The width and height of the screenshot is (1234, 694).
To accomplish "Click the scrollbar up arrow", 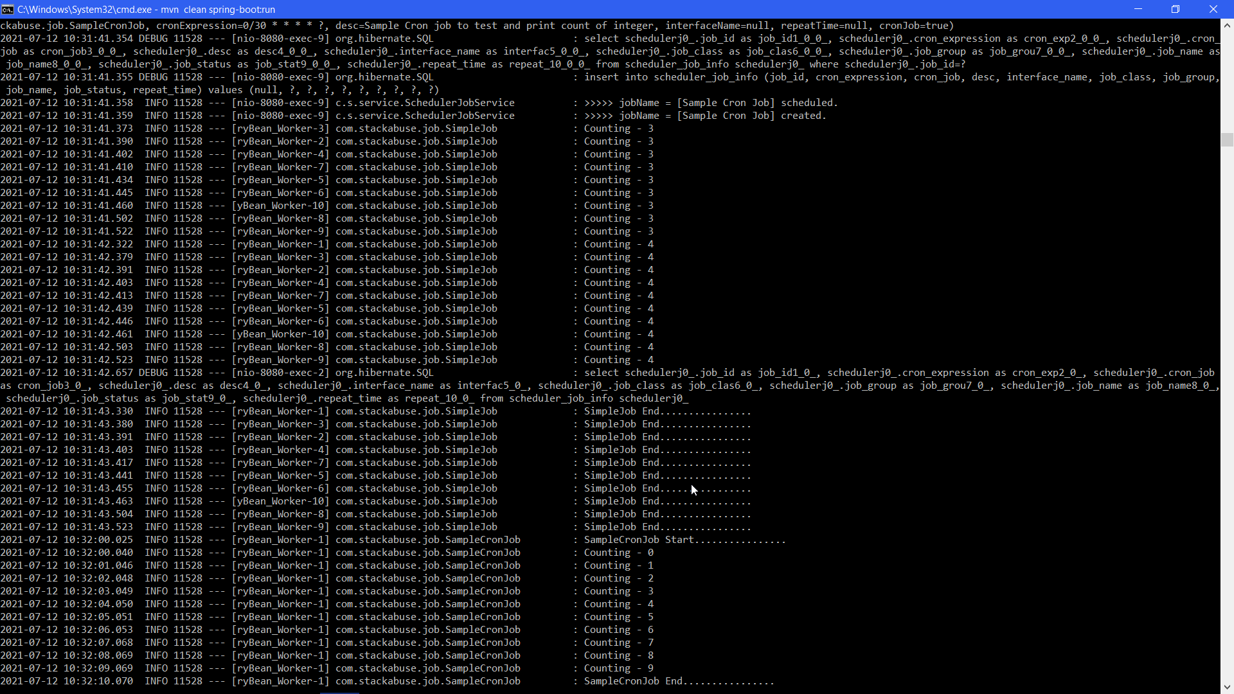I will tap(1227, 25).
